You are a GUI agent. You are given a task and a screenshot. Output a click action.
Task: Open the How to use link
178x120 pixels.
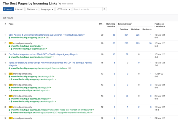tap(67, 4)
